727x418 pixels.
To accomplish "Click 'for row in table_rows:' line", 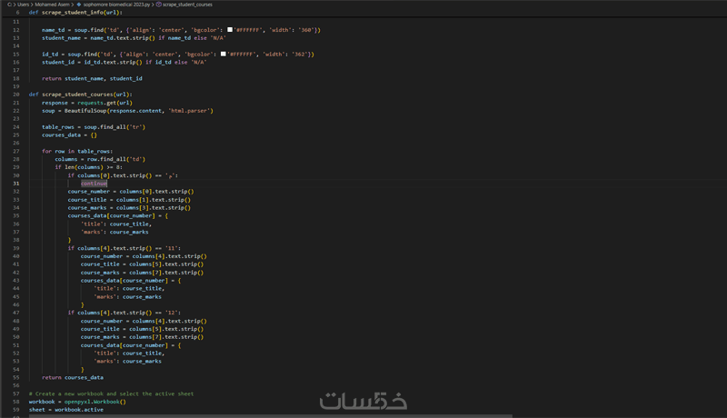I will coord(77,152).
